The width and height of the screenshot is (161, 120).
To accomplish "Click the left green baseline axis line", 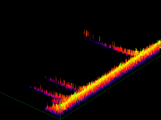I will pyautogui.click(x=30, y=106).
